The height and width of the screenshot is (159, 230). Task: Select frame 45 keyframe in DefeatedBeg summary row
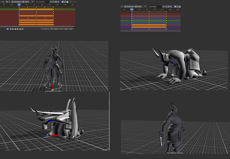149,12
